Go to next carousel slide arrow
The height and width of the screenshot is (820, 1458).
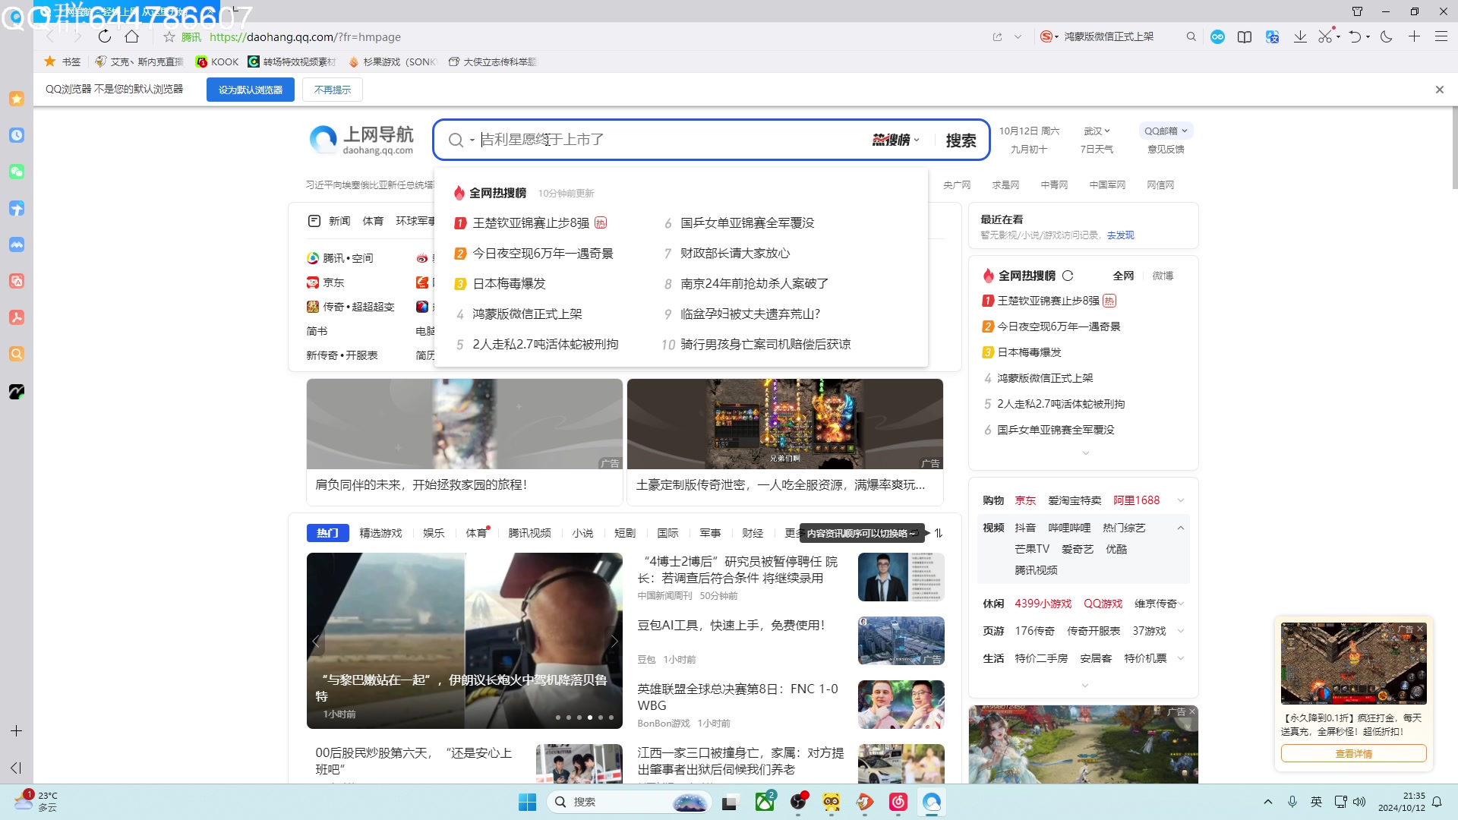pyautogui.click(x=614, y=641)
